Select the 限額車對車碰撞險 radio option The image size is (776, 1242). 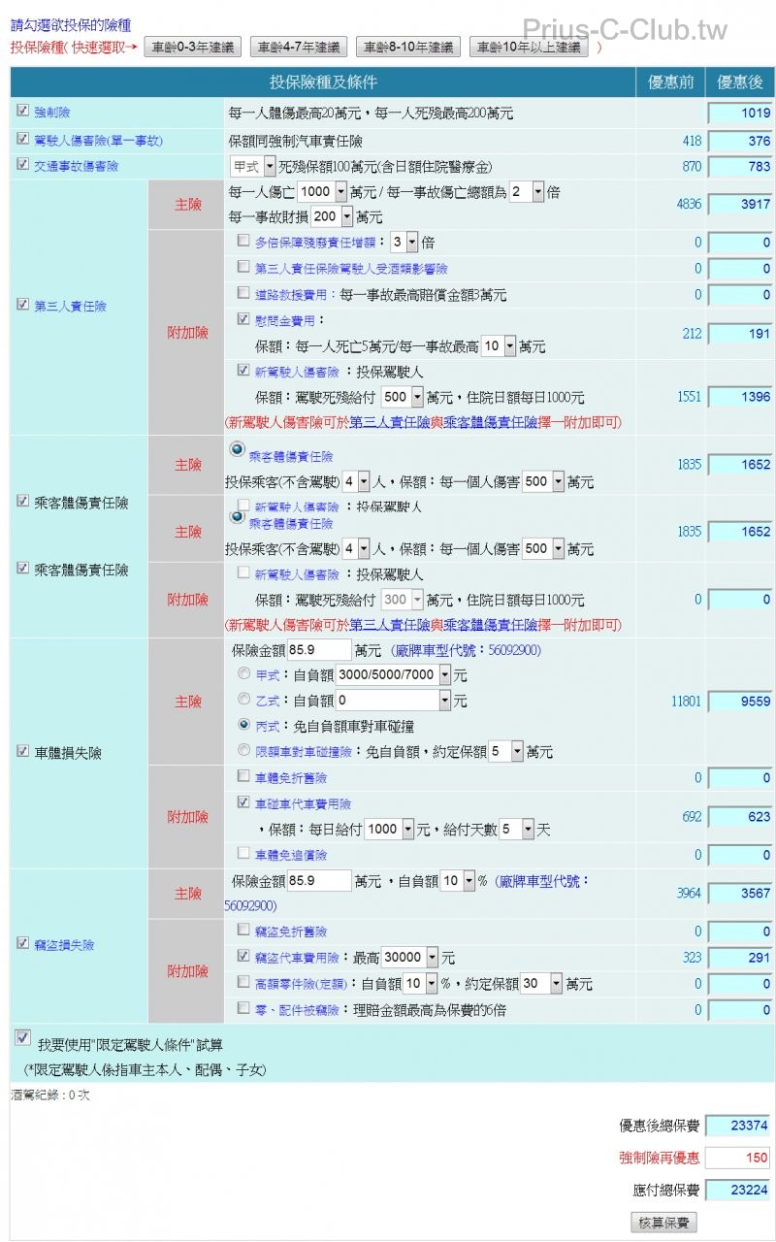coord(243,750)
